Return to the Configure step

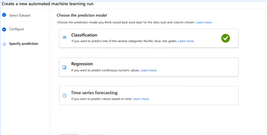tap(16, 29)
